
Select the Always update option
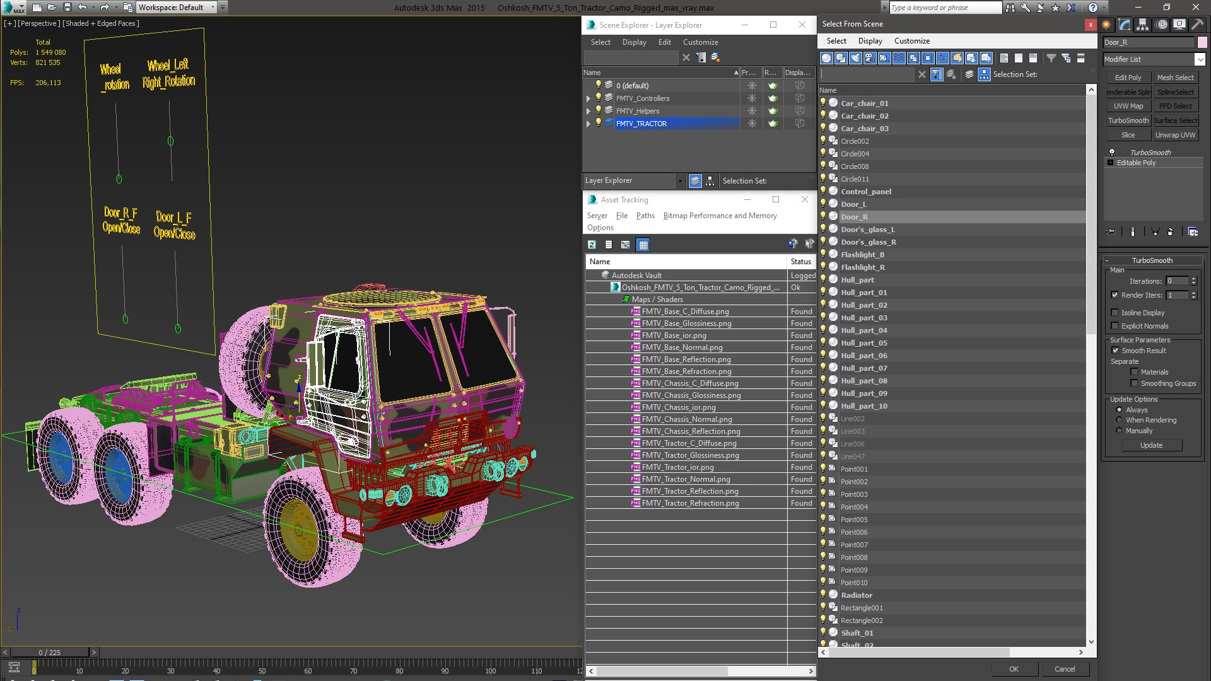tap(1119, 410)
